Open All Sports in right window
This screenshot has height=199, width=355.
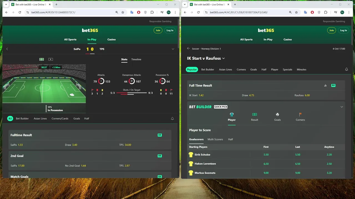pyautogui.click(x=246, y=40)
